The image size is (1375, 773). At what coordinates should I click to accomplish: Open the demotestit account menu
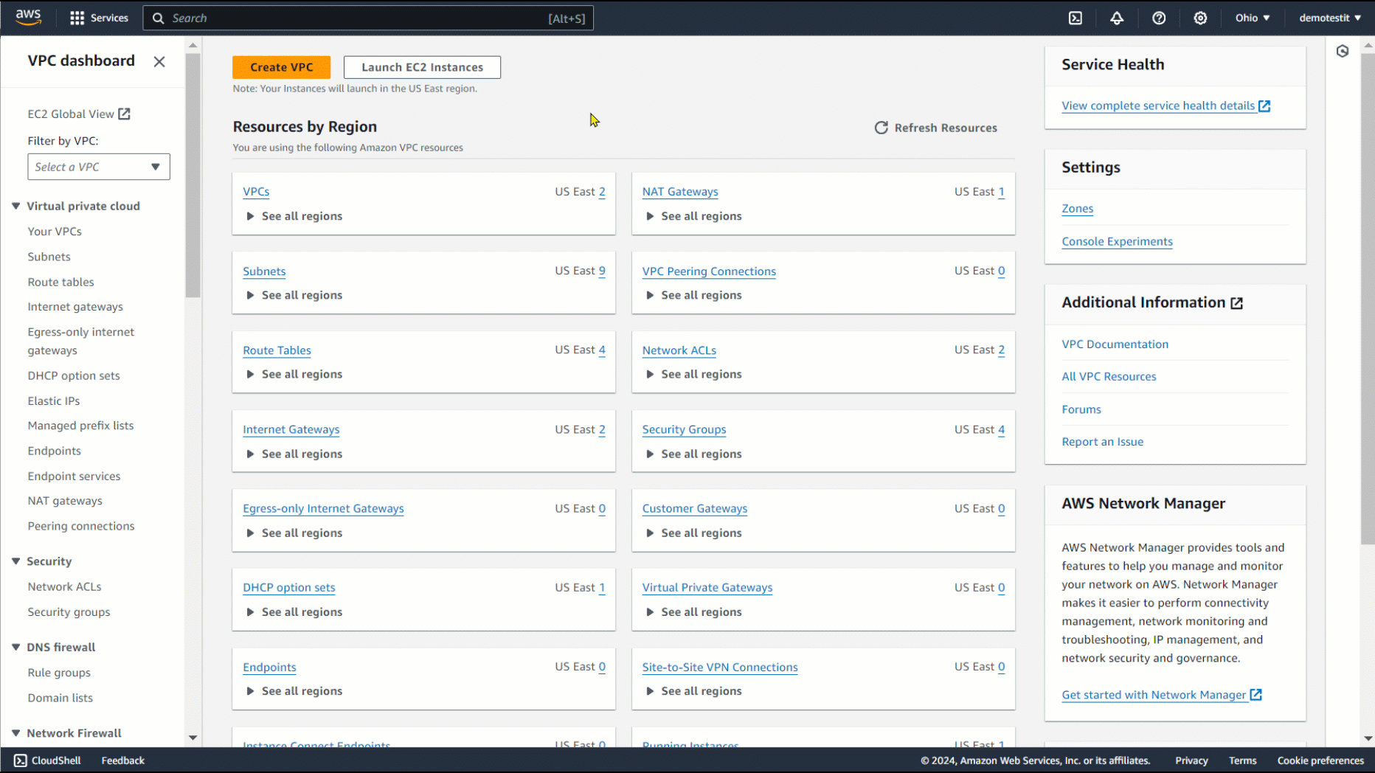point(1330,18)
